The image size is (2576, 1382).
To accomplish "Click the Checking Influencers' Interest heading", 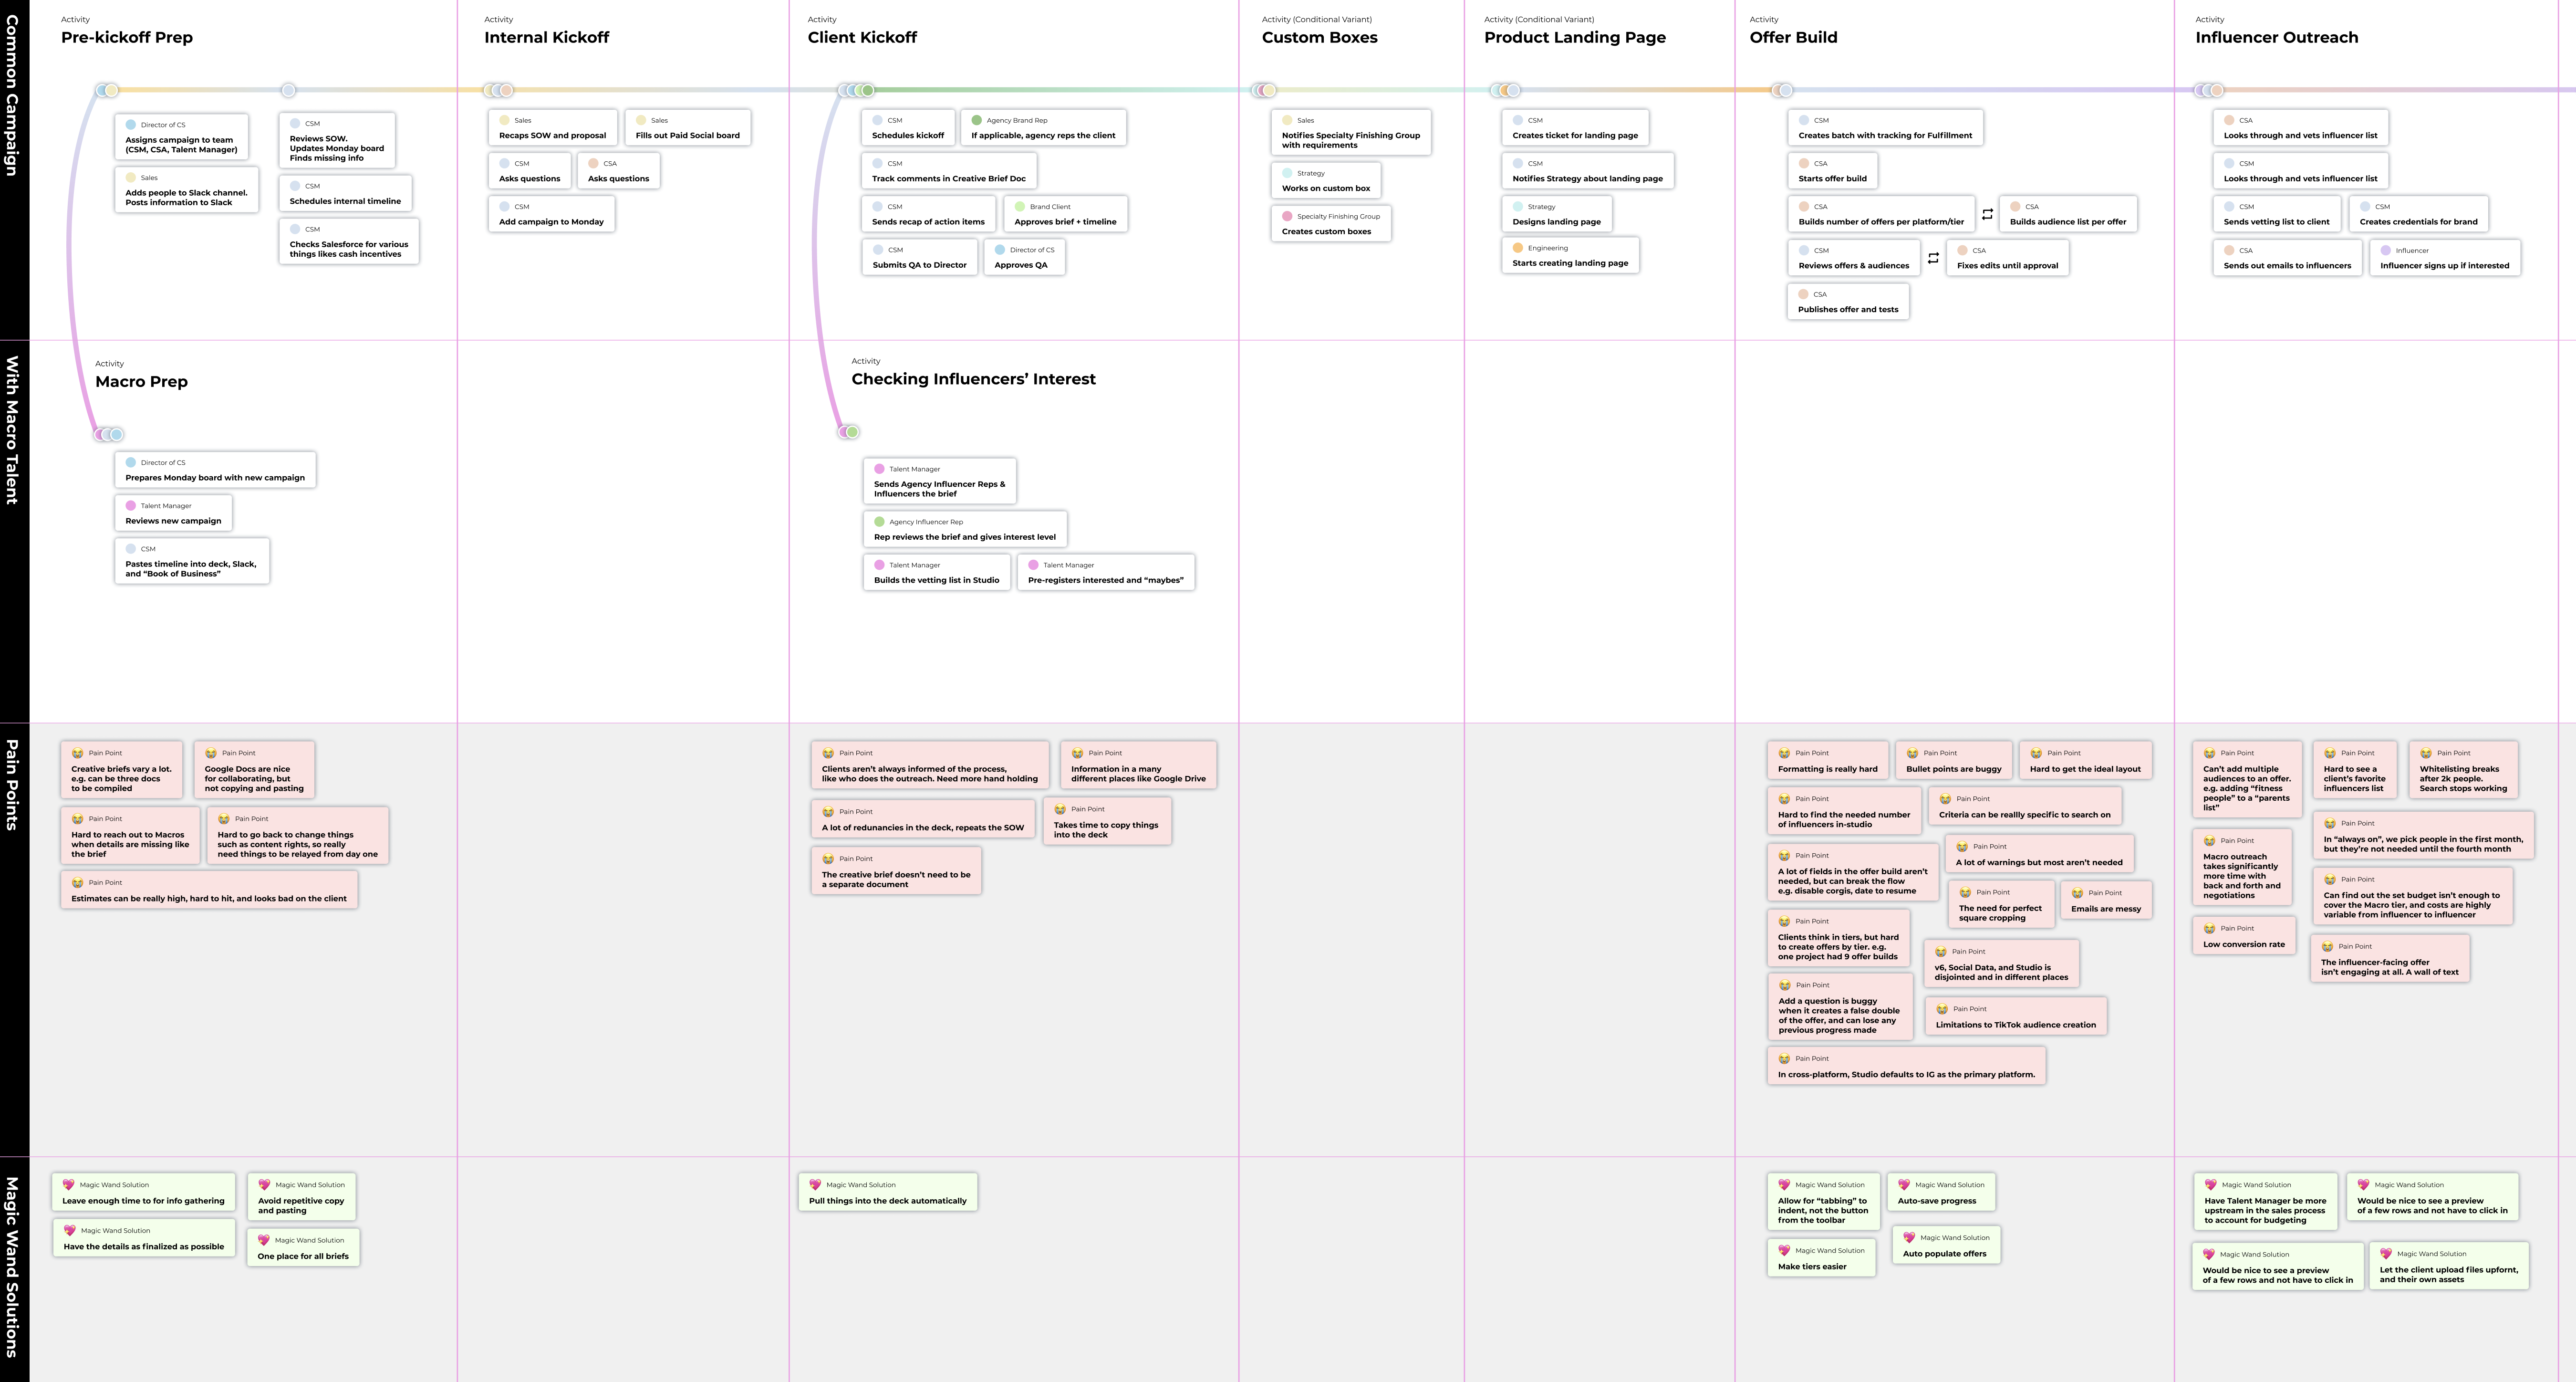I will pos(973,379).
